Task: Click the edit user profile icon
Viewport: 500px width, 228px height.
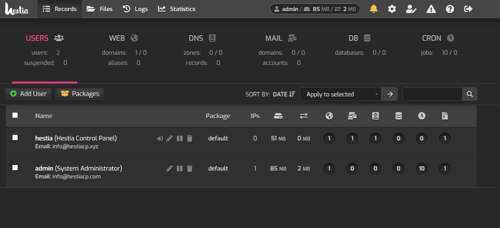Action: [412, 9]
